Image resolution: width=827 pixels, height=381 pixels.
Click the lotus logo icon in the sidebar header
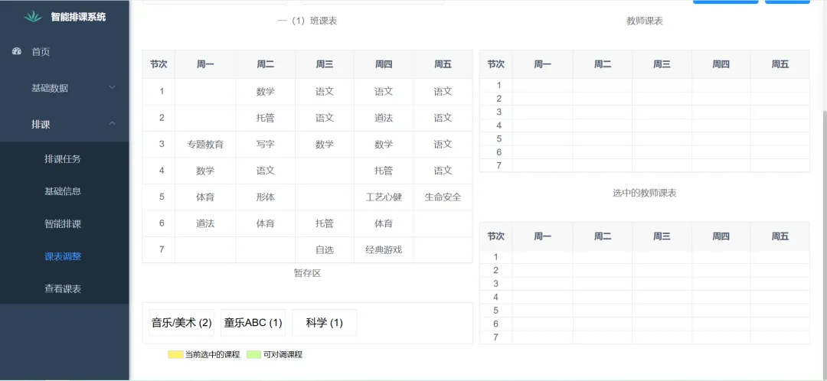pyautogui.click(x=33, y=16)
